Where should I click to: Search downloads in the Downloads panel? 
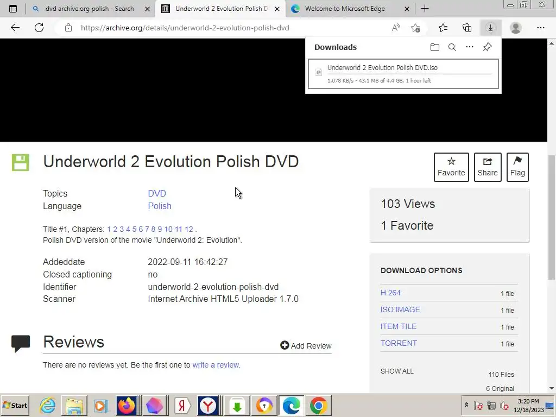pyautogui.click(x=452, y=47)
